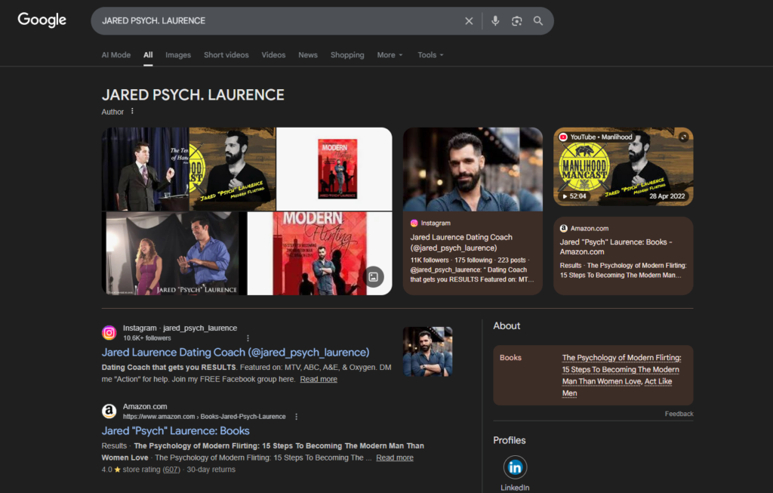Open Jared Laurence Dating Coach Instagram link
The width and height of the screenshot is (773, 493).
point(236,353)
